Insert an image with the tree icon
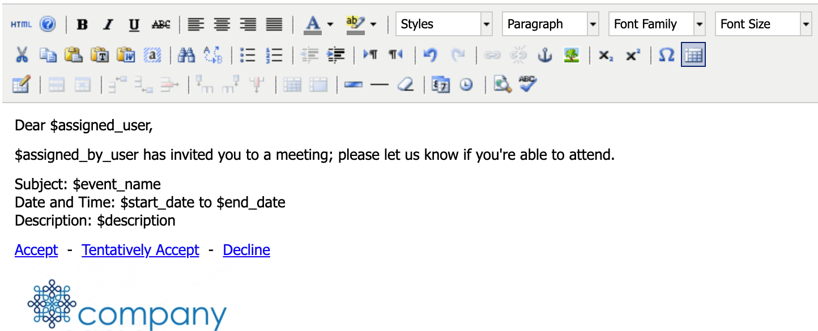Screen dimensions: 818x331 point(571,55)
